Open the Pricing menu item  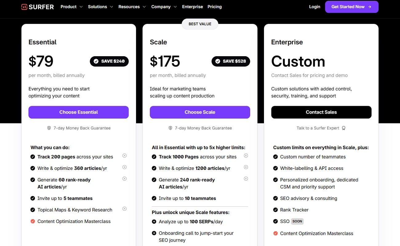(214, 6)
